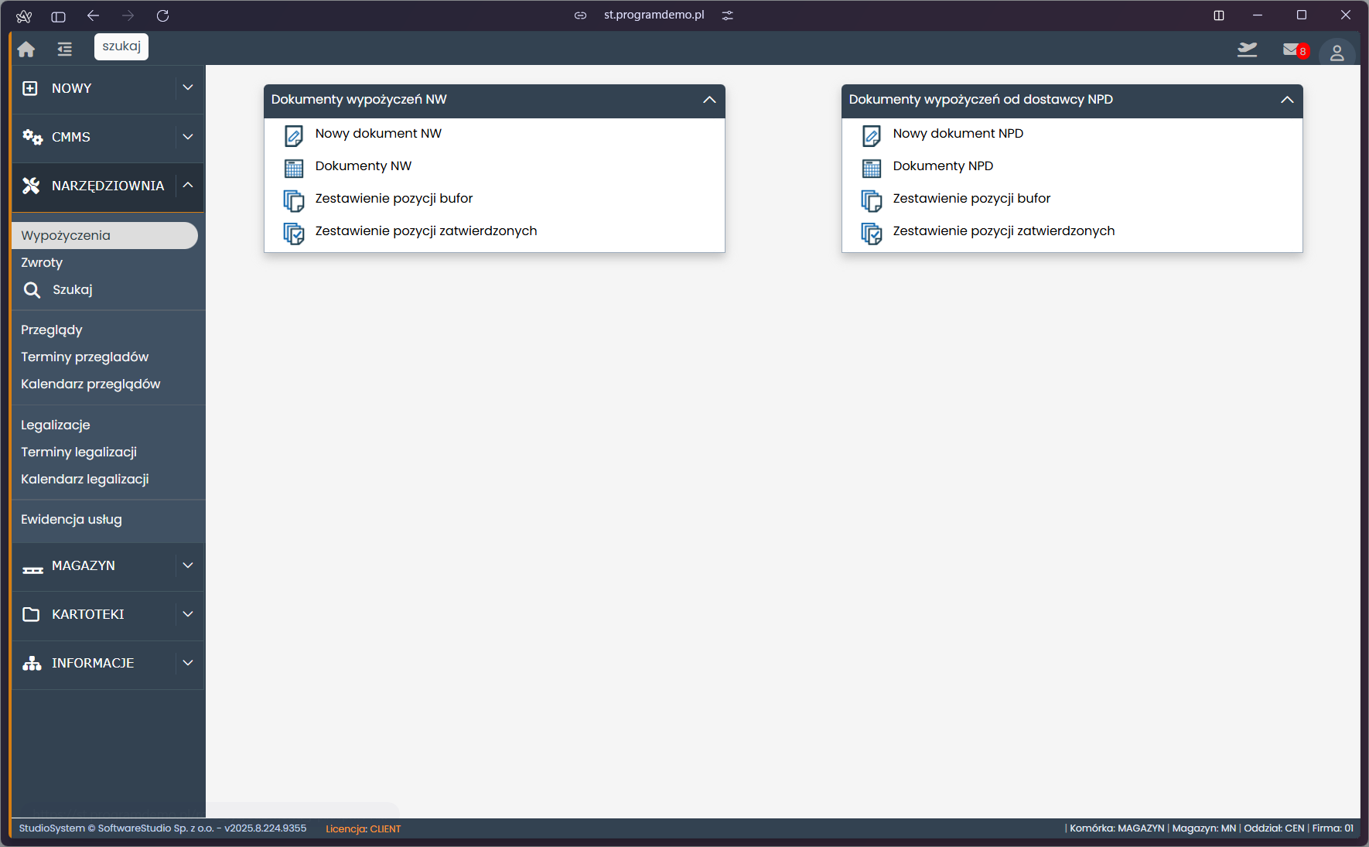Image resolution: width=1369 pixels, height=847 pixels.
Task: Click the home icon in top bar
Action: 26,50
